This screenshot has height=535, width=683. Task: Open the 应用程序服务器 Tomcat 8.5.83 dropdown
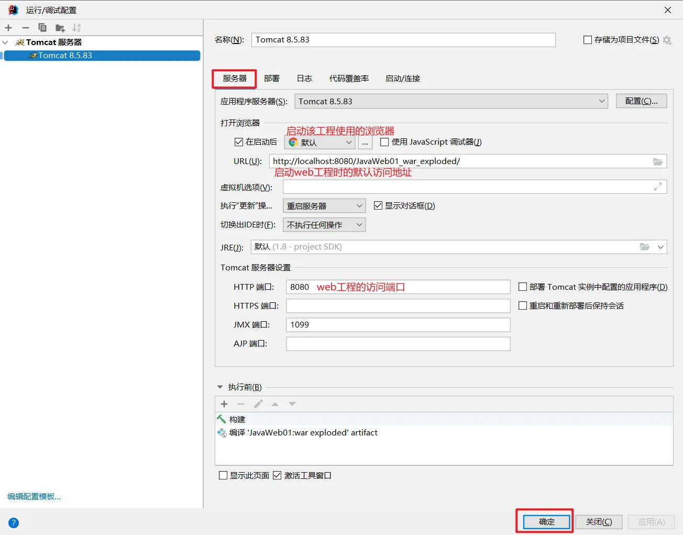click(x=451, y=101)
